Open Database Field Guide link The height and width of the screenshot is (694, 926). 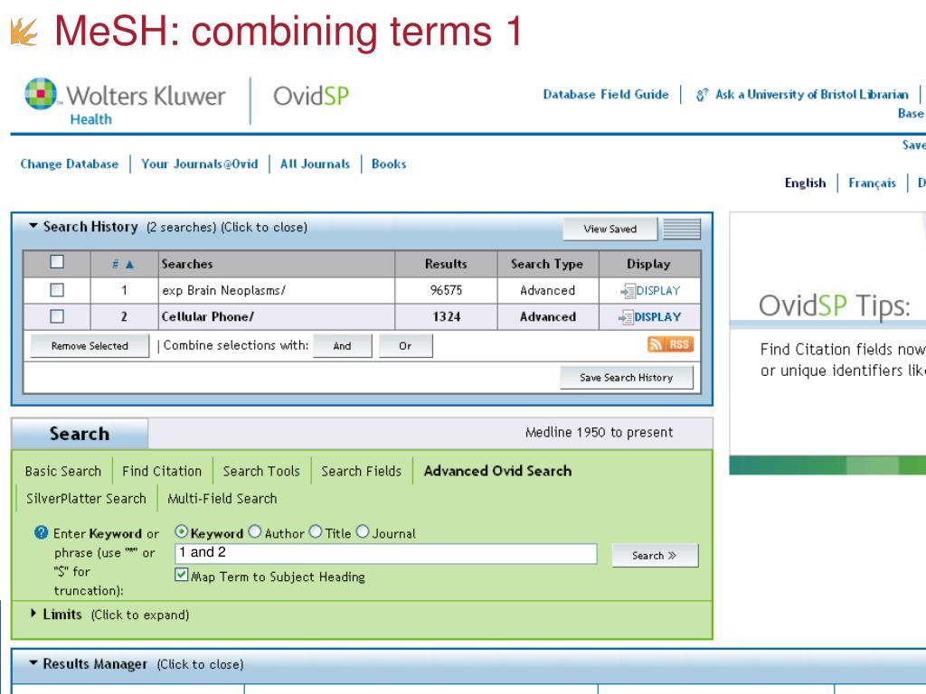click(x=606, y=94)
